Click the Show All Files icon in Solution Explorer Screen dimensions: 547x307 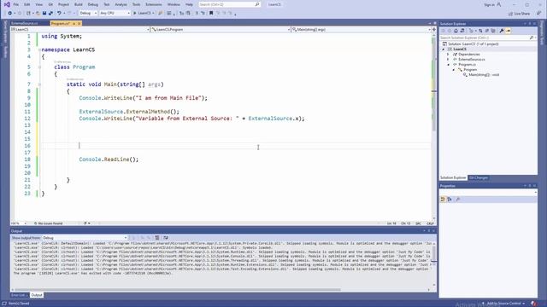click(x=493, y=31)
